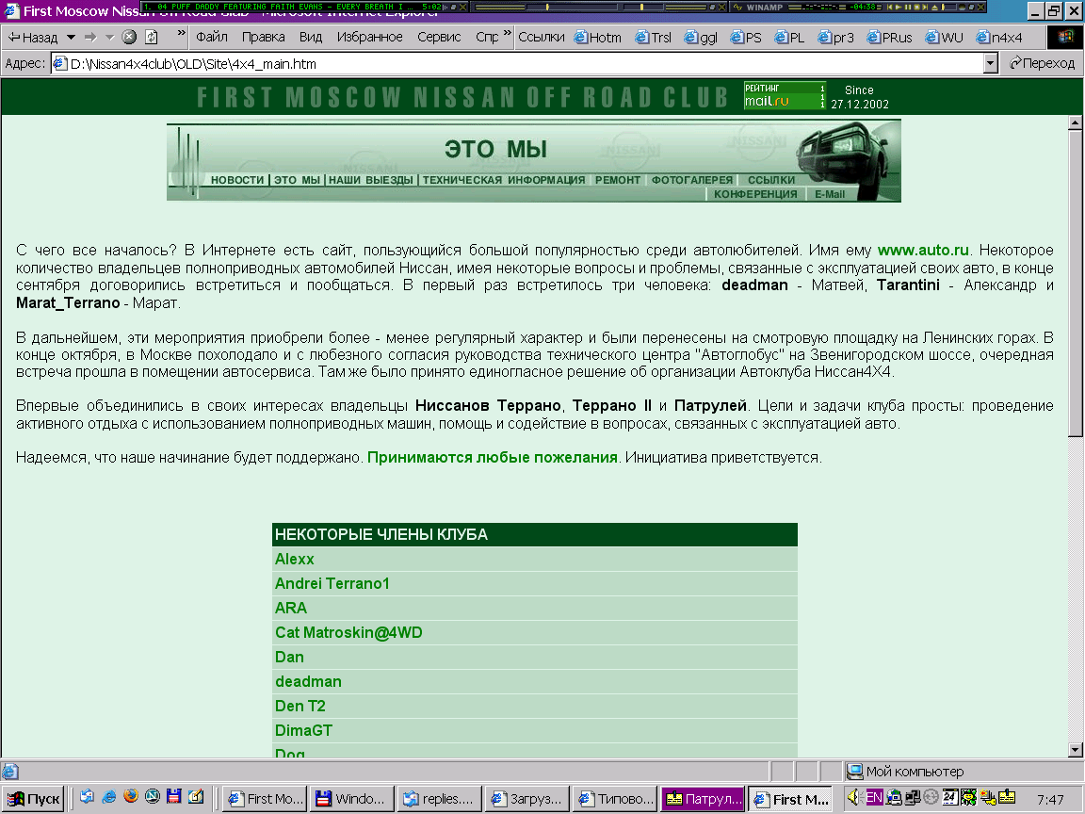
Task: Click the E-Mail link in site navigation
Action: point(830,194)
